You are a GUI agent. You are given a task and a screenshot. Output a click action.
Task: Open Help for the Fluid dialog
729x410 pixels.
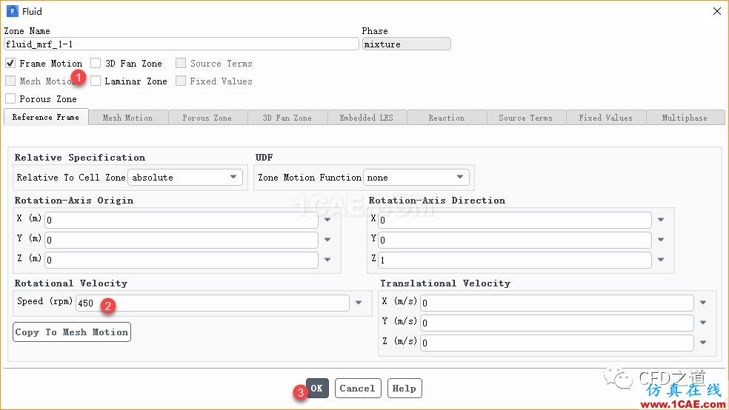coord(405,389)
